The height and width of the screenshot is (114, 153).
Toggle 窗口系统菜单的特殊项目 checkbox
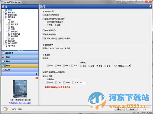(x=44, y=72)
